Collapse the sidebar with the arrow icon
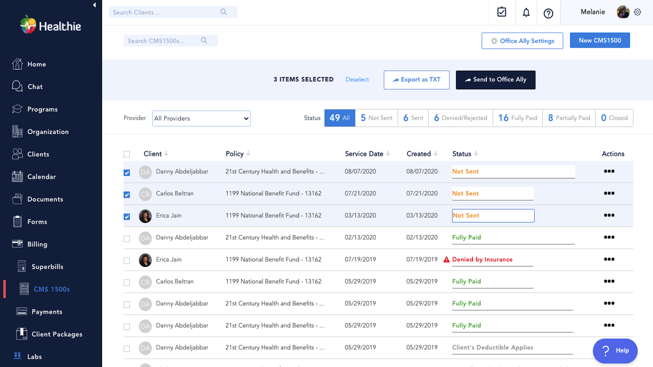Viewport: 653px width, 367px height. pyautogui.click(x=94, y=5)
